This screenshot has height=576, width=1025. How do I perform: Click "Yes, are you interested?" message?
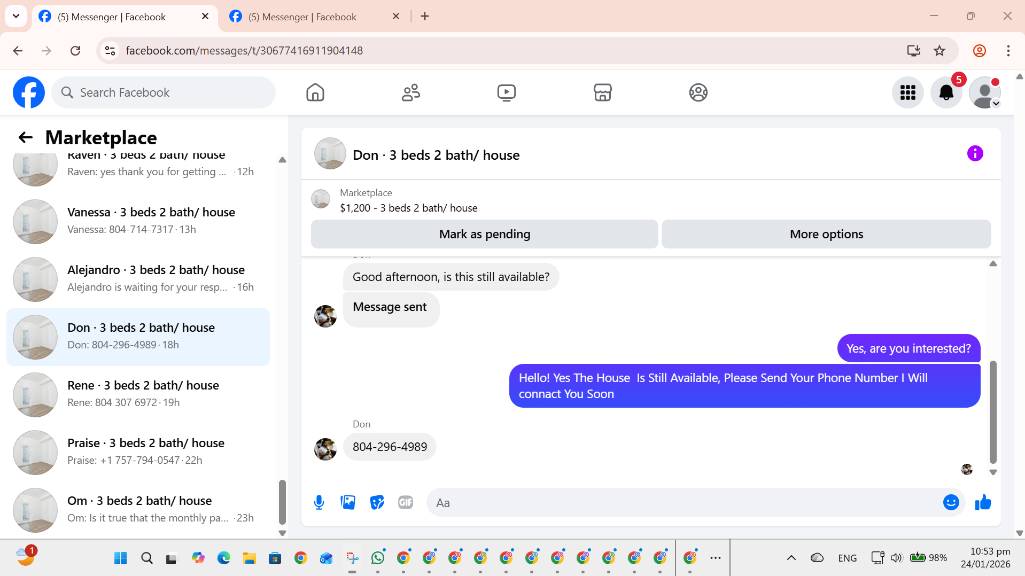908,348
